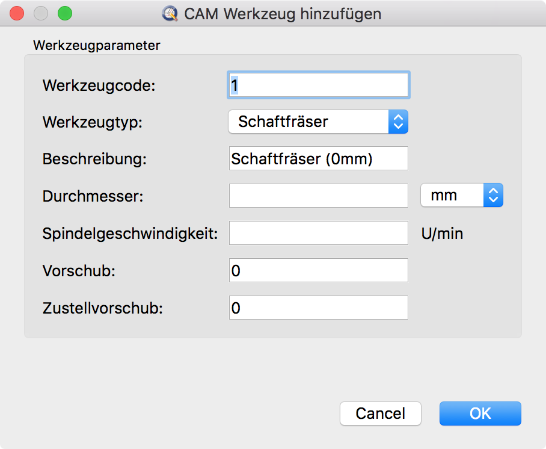Click the grey minimize window button
Image resolution: width=546 pixels, height=449 pixels.
(40, 13)
